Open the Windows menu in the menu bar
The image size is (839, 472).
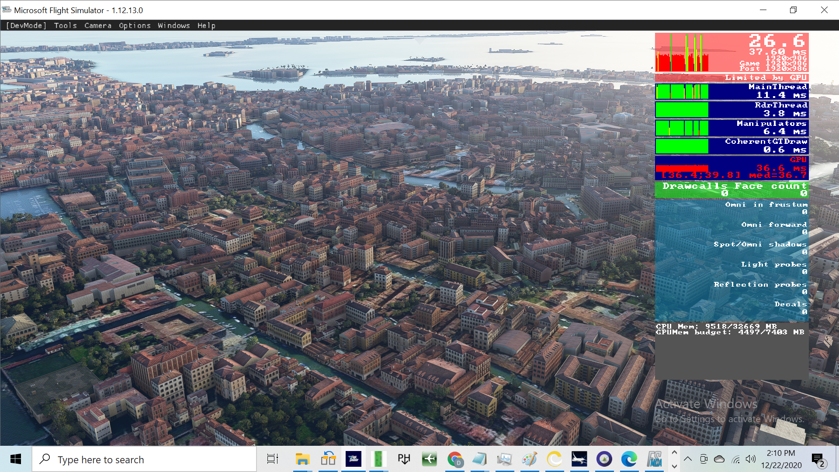174,25
